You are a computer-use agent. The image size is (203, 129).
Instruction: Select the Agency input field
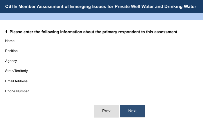click(x=84, y=61)
